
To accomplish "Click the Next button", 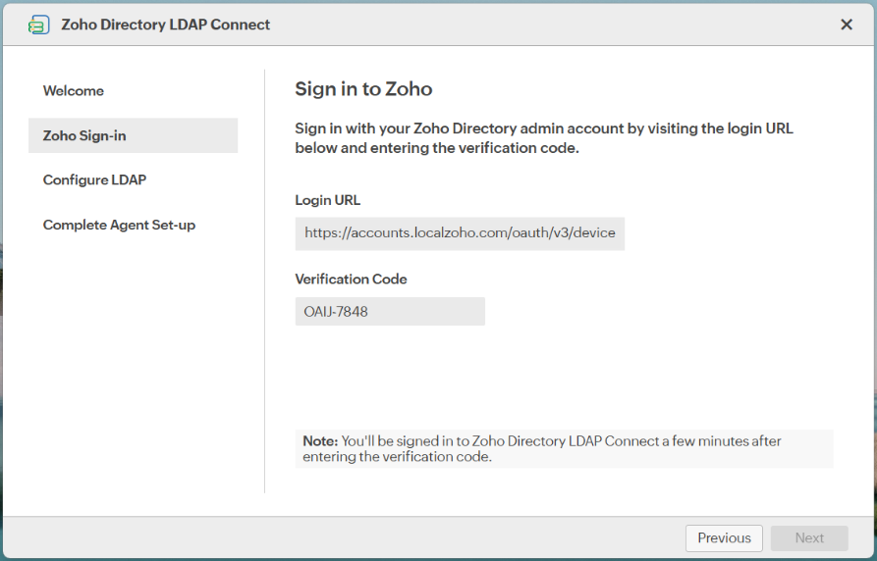I will (809, 537).
